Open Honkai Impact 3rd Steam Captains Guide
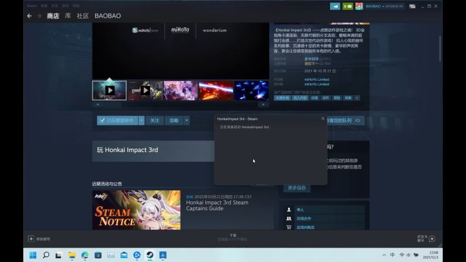The height and width of the screenshot is (262, 466). tap(217, 205)
